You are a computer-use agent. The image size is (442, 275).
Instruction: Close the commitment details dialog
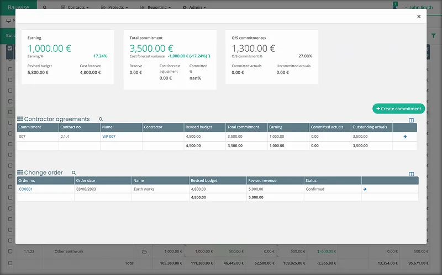419,17
